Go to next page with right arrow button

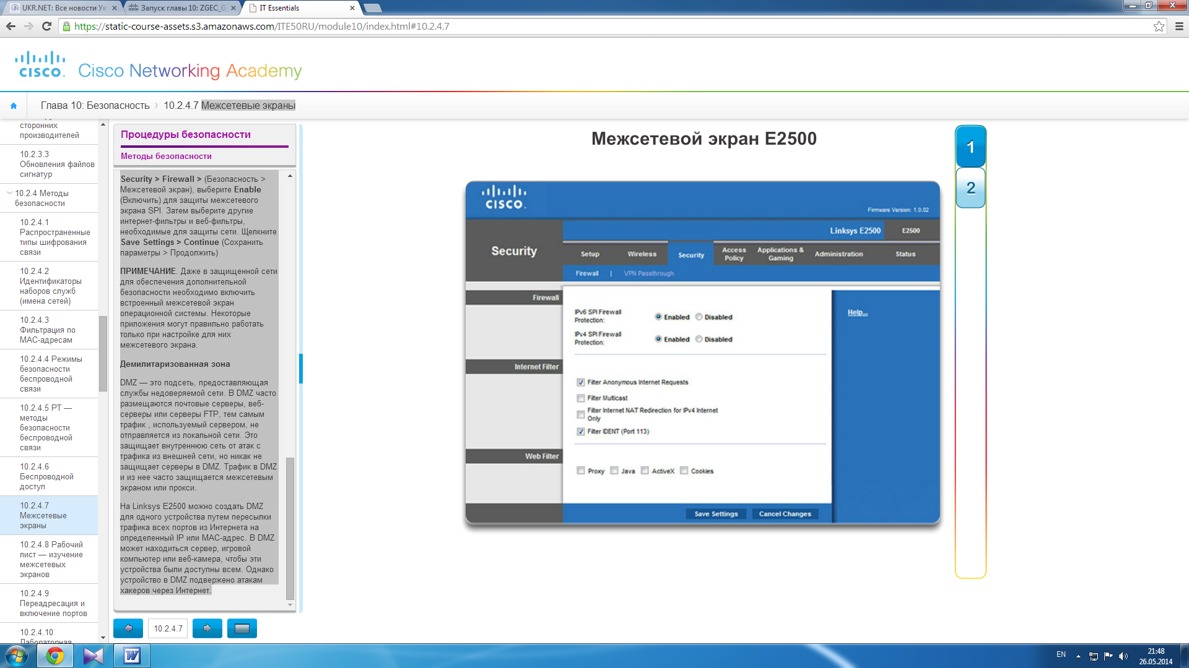coord(207,628)
